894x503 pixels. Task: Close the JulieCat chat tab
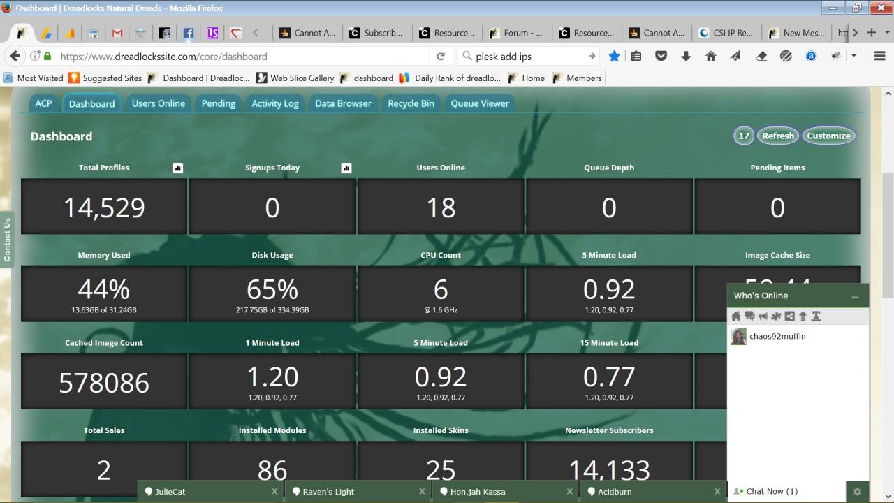point(274,491)
